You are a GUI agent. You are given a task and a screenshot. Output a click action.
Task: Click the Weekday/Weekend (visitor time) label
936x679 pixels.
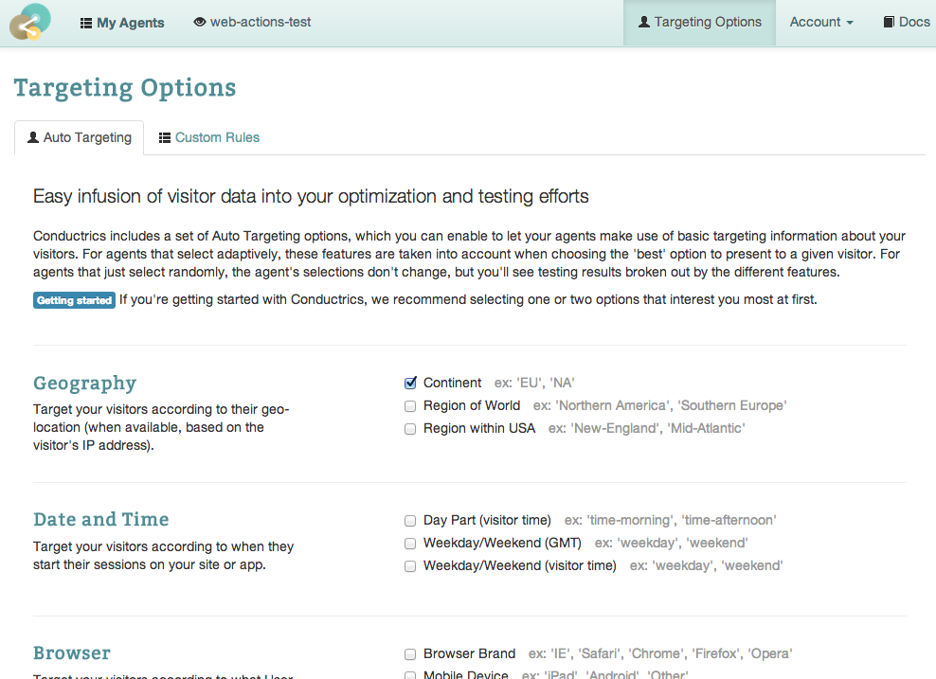pyautogui.click(x=520, y=565)
